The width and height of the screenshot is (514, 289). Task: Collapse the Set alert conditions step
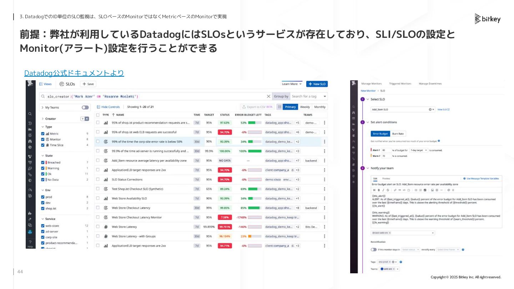pos(368,122)
